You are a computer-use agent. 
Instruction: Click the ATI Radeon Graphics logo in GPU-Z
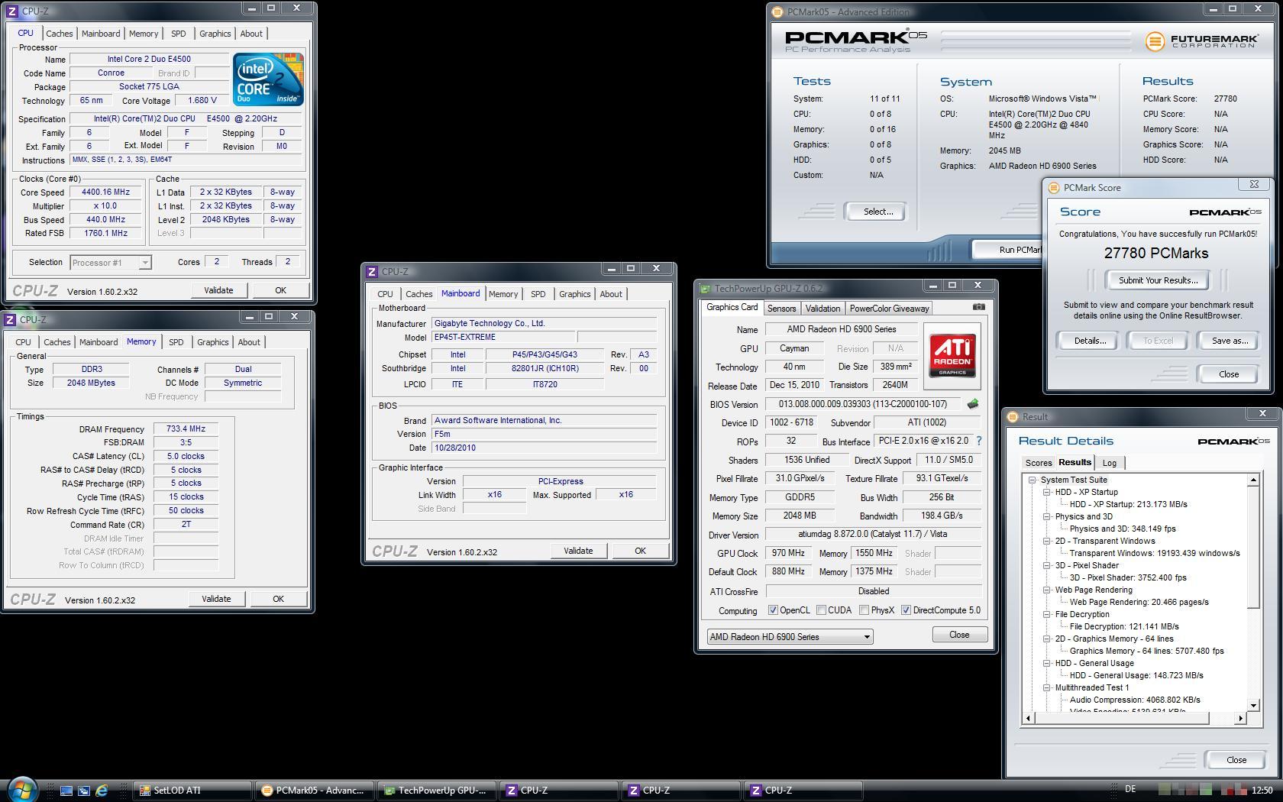coord(952,356)
